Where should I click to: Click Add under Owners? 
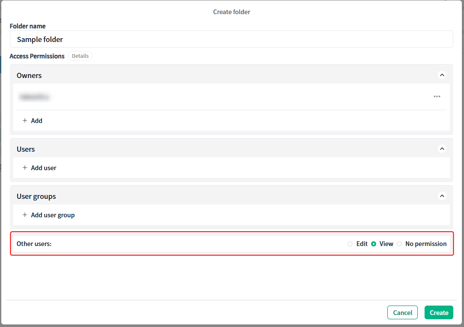pyautogui.click(x=33, y=121)
